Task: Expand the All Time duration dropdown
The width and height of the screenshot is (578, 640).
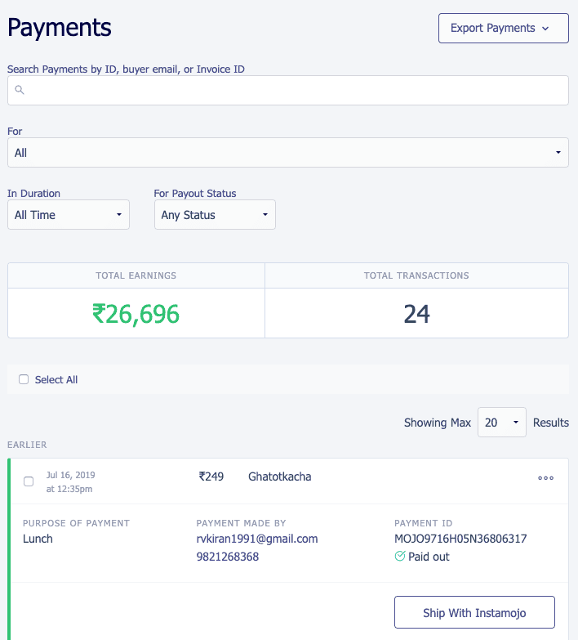Action: click(69, 215)
